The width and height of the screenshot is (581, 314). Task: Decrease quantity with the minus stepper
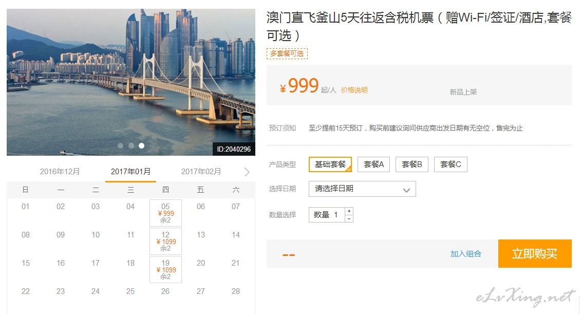(x=349, y=219)
